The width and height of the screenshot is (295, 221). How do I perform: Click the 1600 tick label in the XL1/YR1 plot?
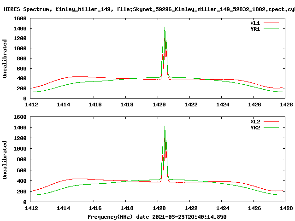20,18
